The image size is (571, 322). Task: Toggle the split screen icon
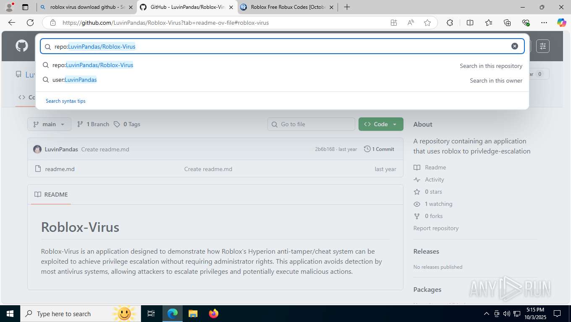pos(470,23)
